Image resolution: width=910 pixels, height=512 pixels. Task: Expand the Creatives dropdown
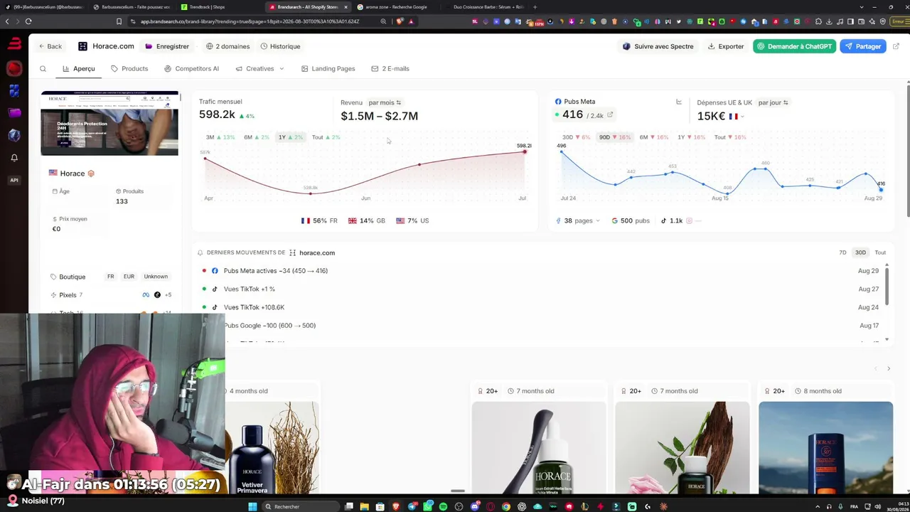259,69
